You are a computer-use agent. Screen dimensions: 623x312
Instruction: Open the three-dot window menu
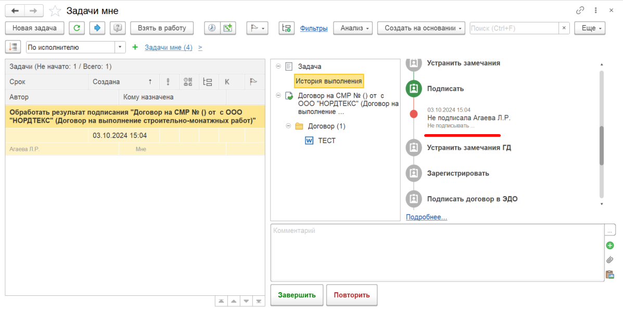(x=595, y=11)
